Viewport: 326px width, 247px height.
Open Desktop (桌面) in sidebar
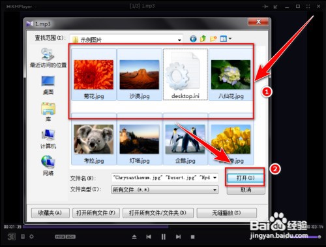(48, 85)
